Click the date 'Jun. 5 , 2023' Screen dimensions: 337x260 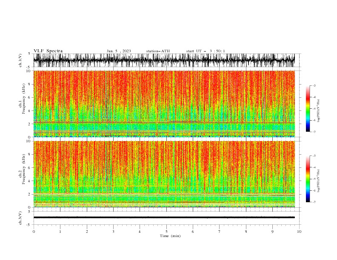click(x=119, y=51)
